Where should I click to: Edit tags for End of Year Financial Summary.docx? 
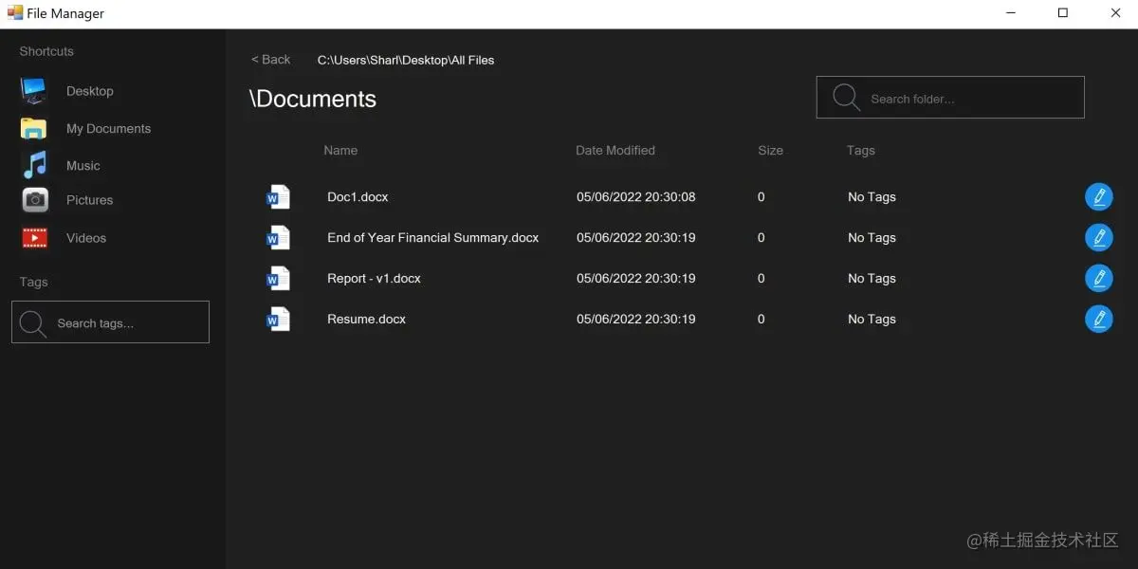(1099, 237)
